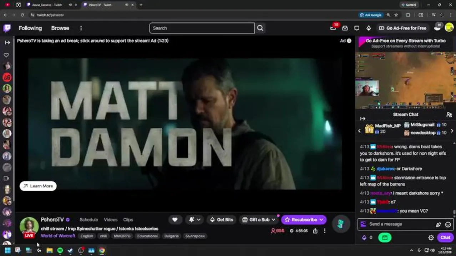Expand the Resubscribe dropdown arrow
Screen dimensions: 456x256
point(321,220)
